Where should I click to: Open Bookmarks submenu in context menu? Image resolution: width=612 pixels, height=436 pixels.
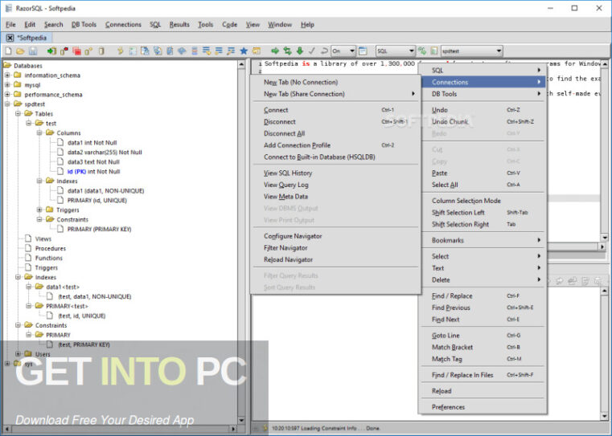pos(483,240)
